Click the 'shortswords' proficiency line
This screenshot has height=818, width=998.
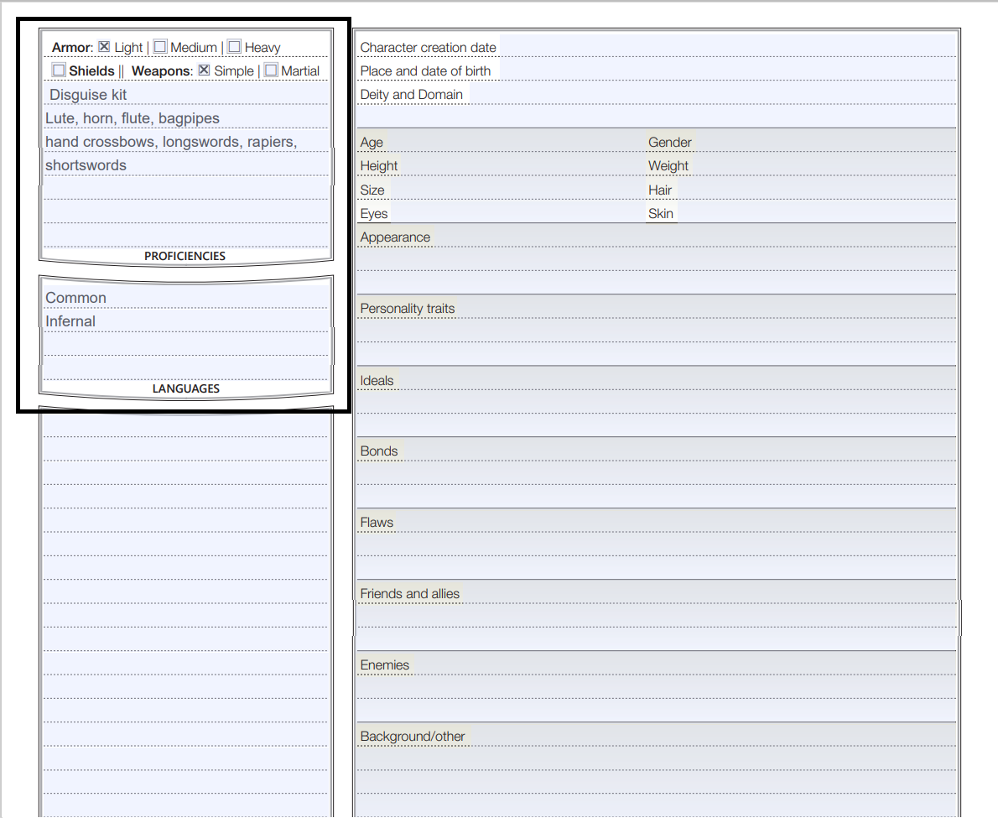click(x=186, y=165)
